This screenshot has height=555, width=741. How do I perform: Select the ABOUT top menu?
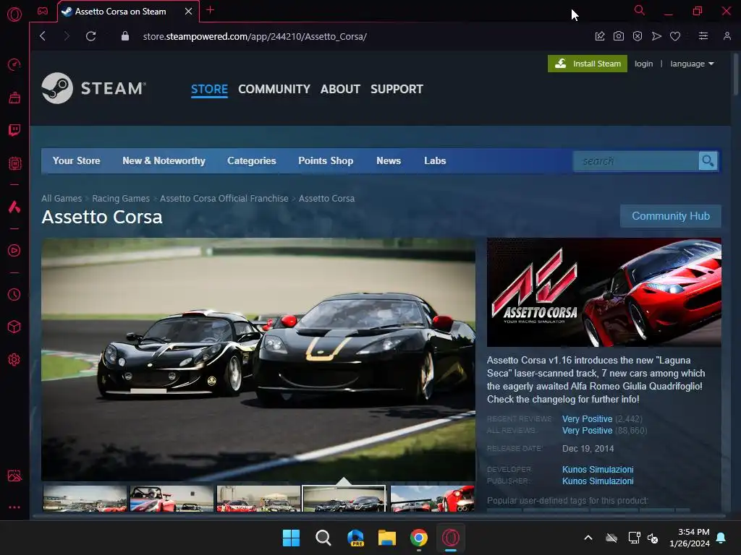pyautogui.click(x=340, y=89)
